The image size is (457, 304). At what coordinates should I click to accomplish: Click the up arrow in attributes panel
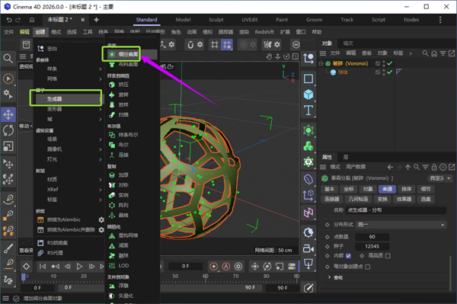pos(407,167)
